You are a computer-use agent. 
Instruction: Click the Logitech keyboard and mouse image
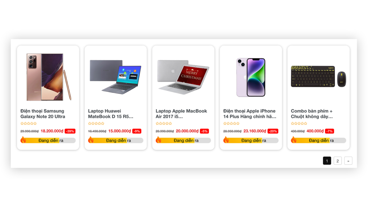[318, 77]
